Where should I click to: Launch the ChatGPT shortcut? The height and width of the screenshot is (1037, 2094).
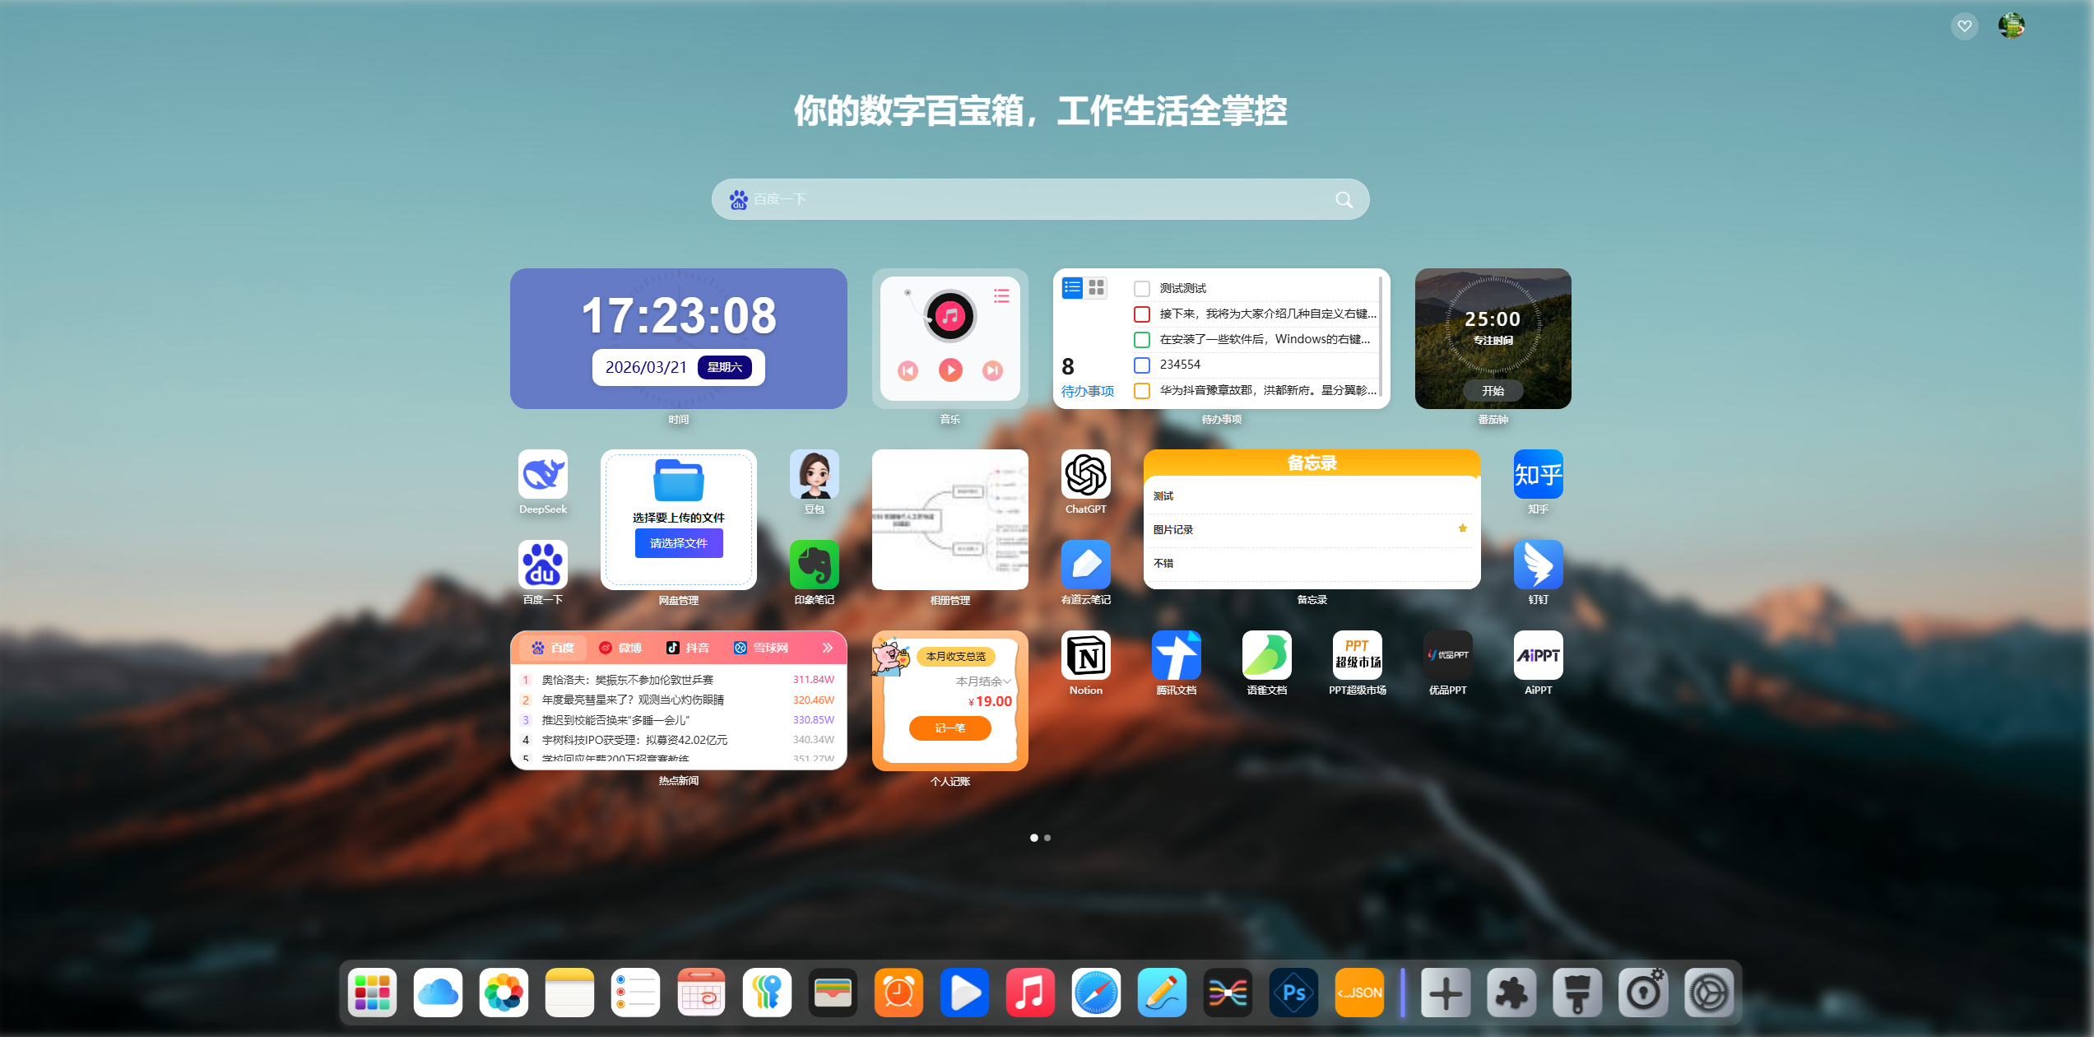click(x=1085, y=475)
